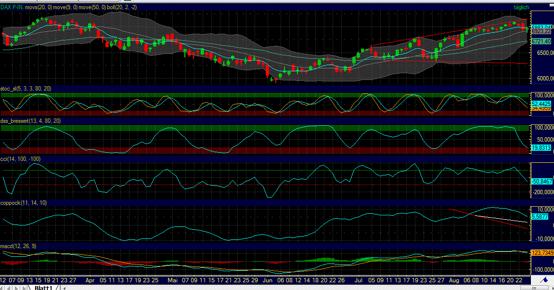Click the horizontal scrollbar track at the bottom
Viewport: 554px width, 290px height.
coord(289,287)
